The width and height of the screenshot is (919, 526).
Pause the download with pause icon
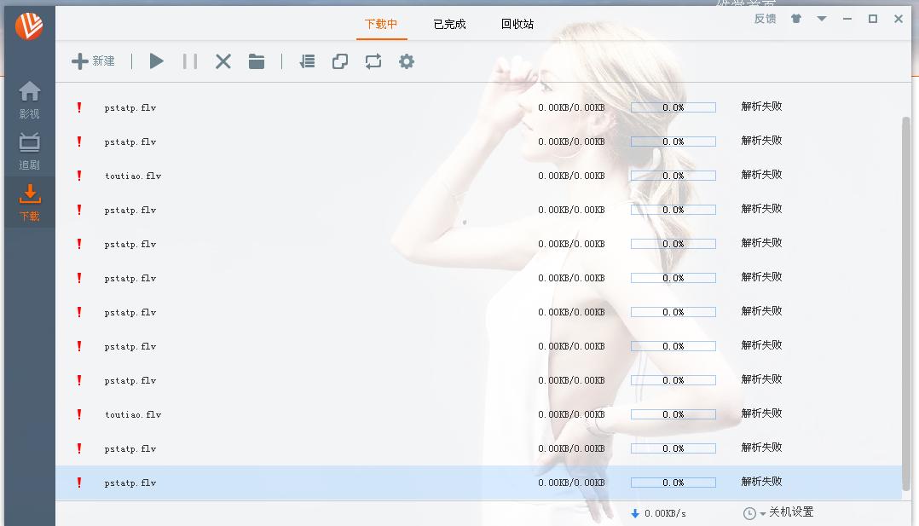click(189, 61)
